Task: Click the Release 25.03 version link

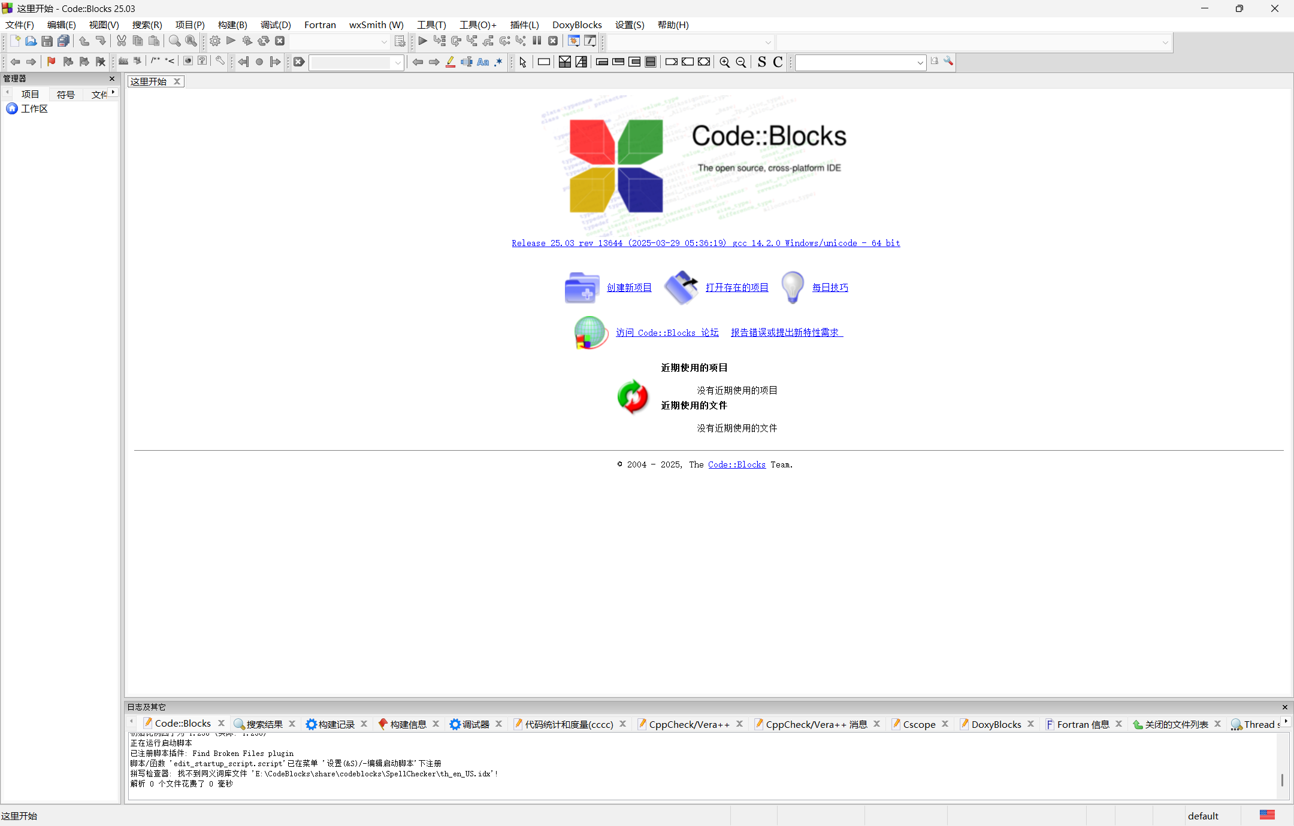Action: pos(706,243)
